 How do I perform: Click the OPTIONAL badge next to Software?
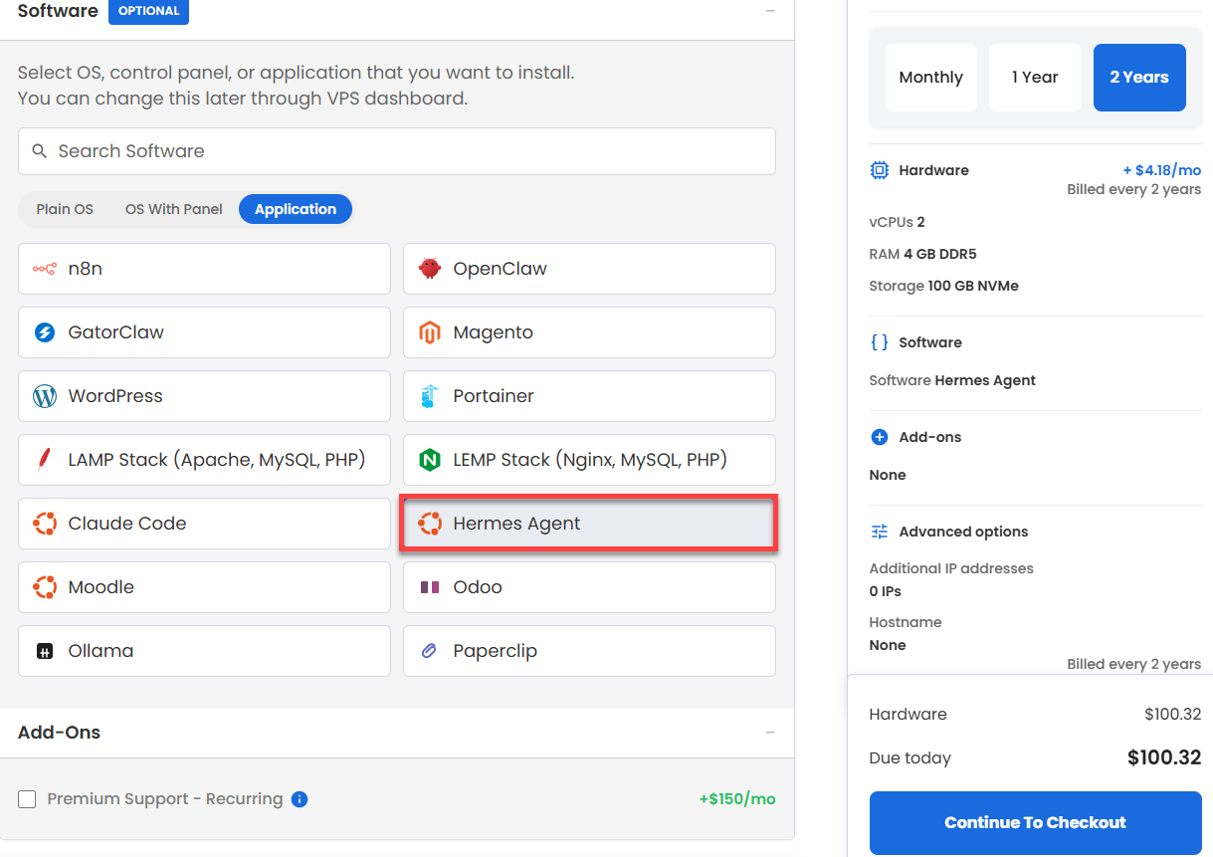[148, 11]
